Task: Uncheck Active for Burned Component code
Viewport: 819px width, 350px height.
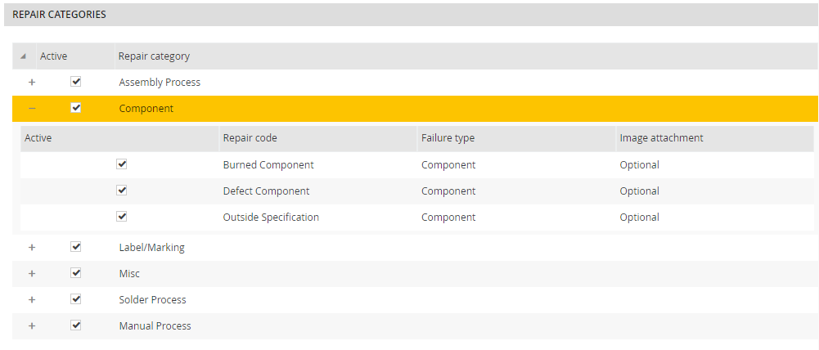Action: [122, 164]
